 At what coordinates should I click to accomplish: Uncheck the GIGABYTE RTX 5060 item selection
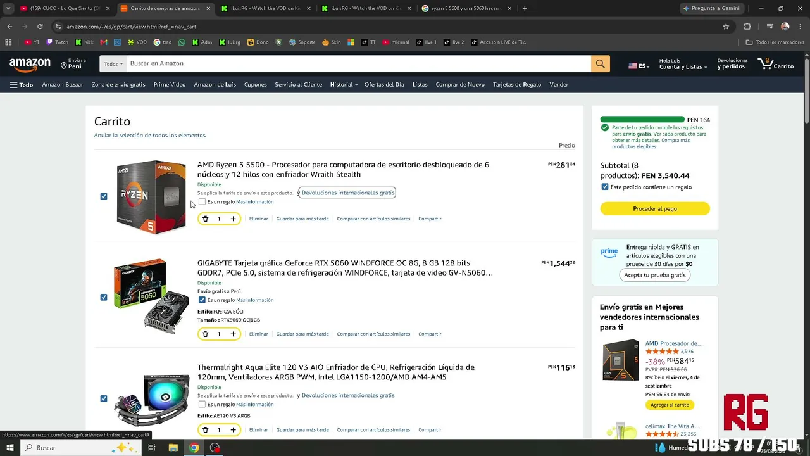(x=104, y=297)
